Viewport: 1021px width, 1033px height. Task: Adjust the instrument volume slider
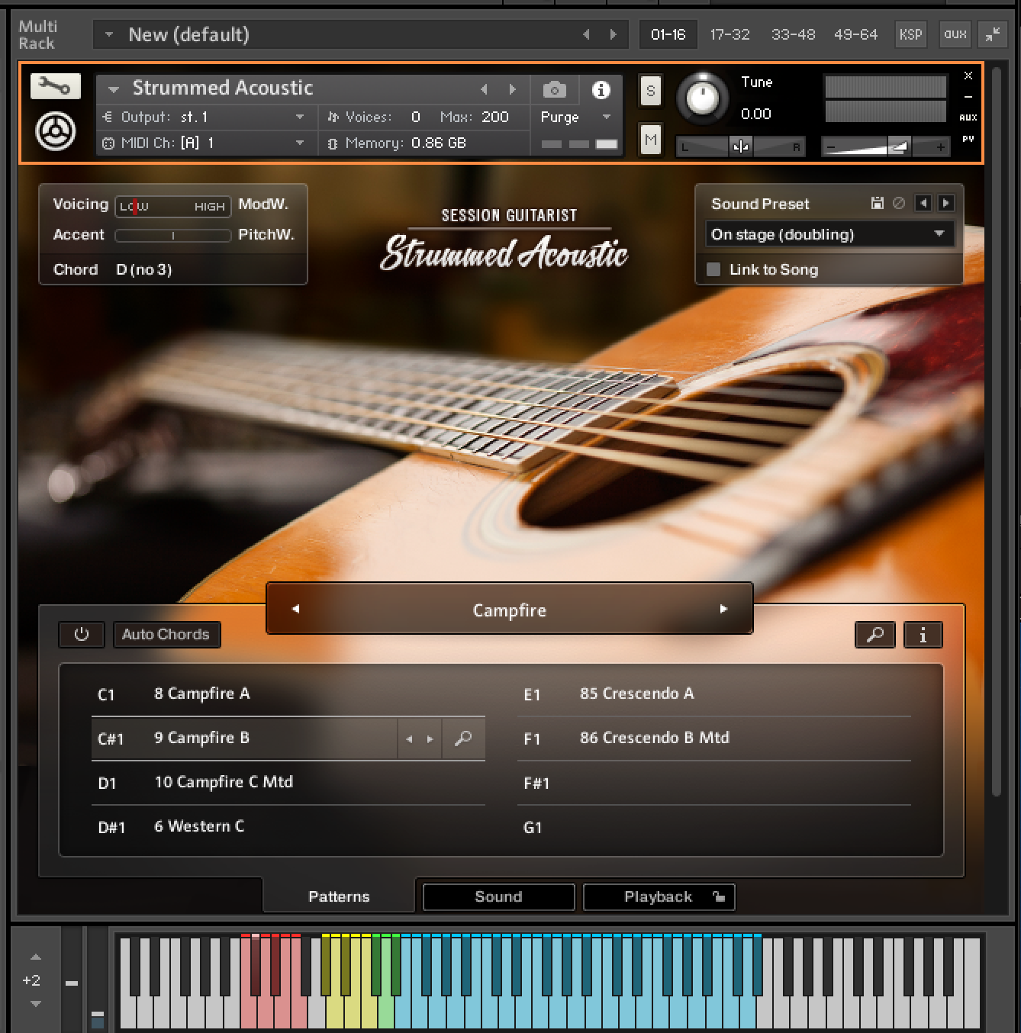tap(886, 146)
